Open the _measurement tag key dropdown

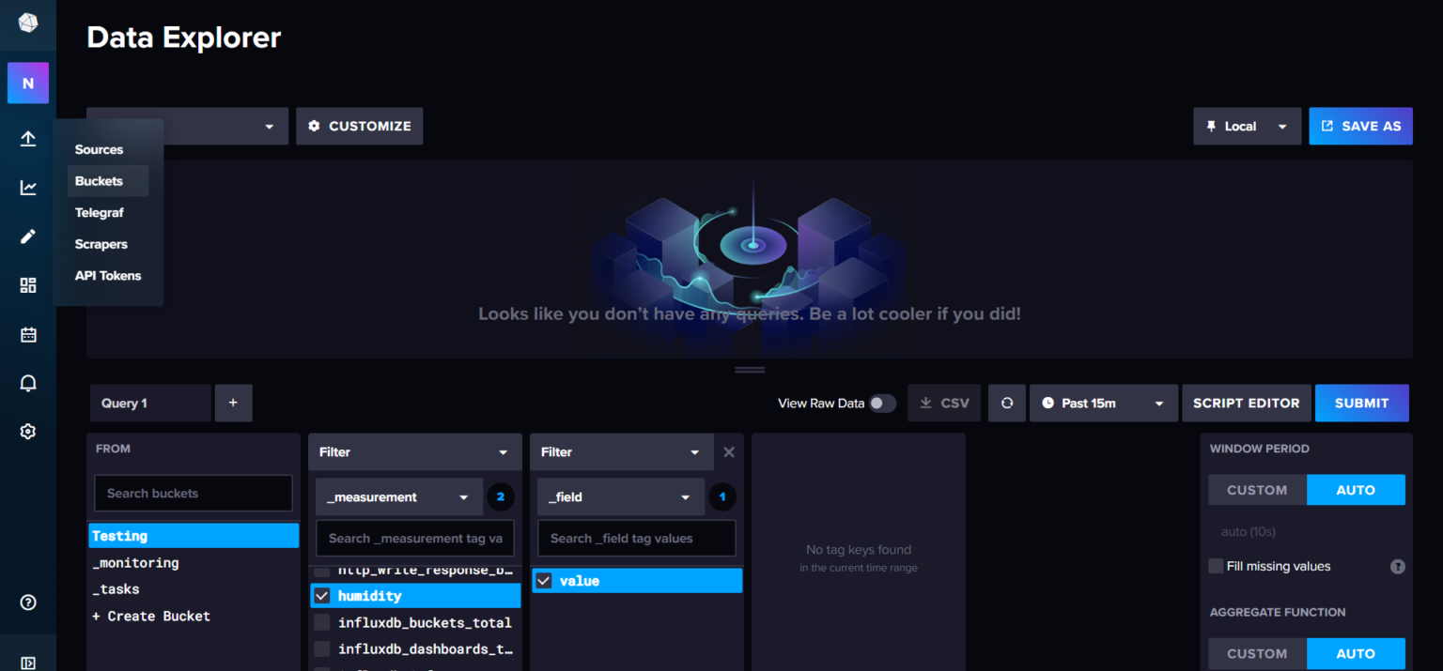[x=398, y=497]
